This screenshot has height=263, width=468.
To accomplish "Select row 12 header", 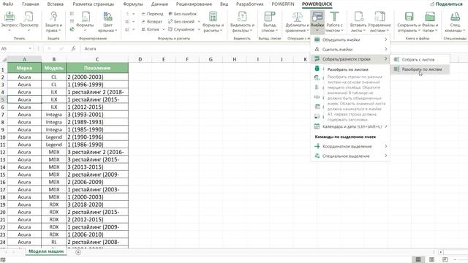I will [x=3, y=152].
